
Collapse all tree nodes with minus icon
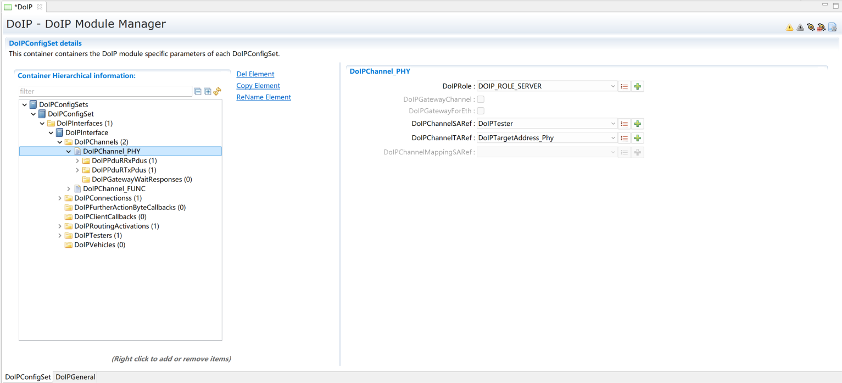(x=198, y=92)
